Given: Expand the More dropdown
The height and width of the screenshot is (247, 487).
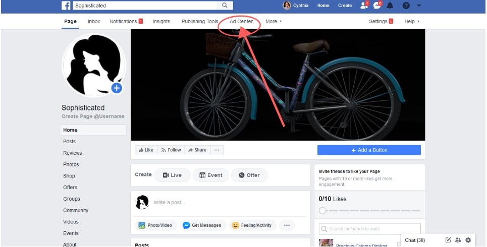Looking at the screenshot, I should coord(274,21).
